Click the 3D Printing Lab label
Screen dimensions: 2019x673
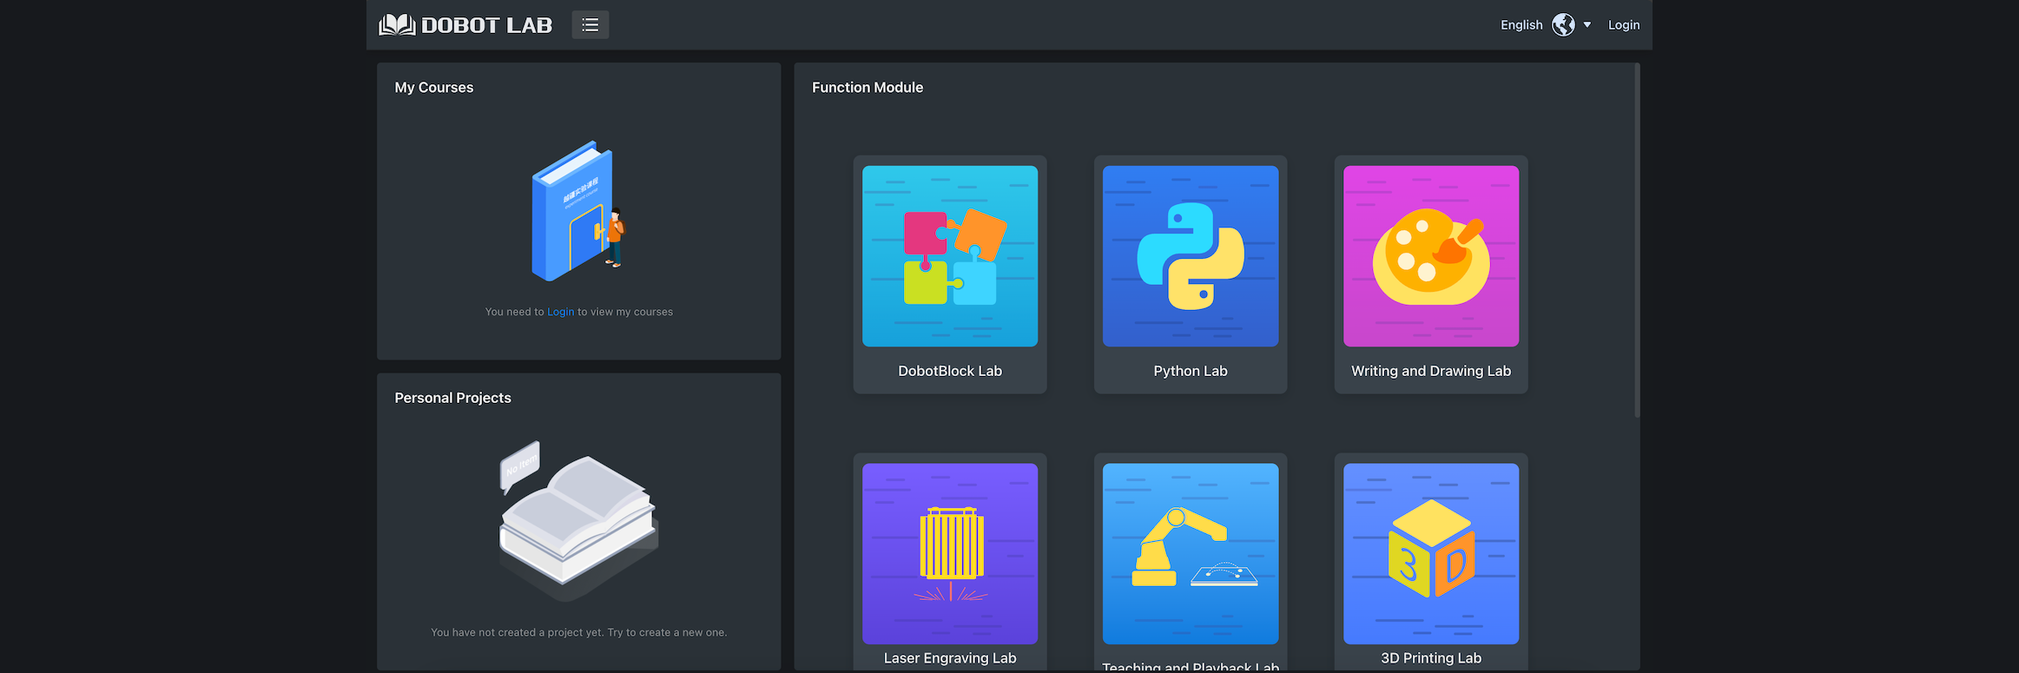point(1431,658)
